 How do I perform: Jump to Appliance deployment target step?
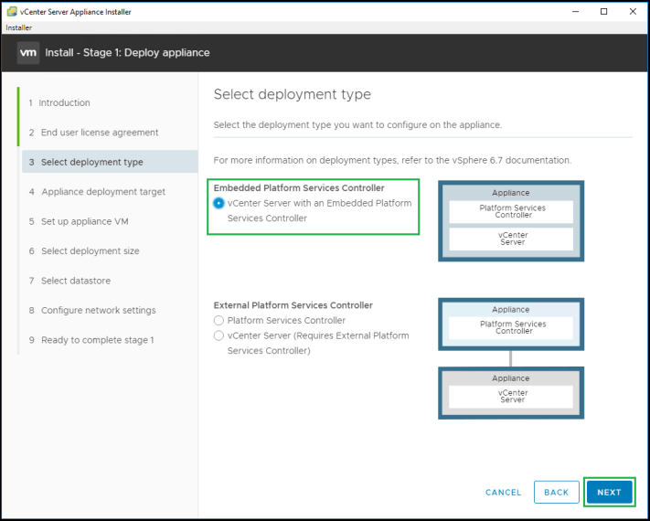[x=102, y=192]
